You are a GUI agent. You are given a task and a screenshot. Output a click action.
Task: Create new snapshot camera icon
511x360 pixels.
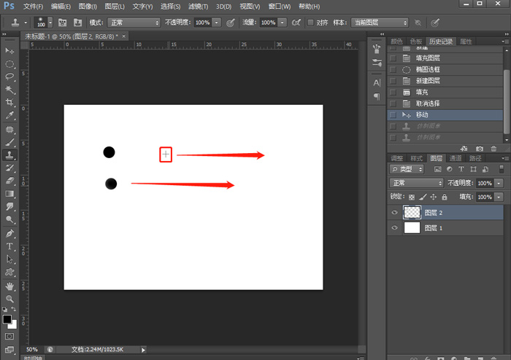pyautogui.click(x=479, y=149)
